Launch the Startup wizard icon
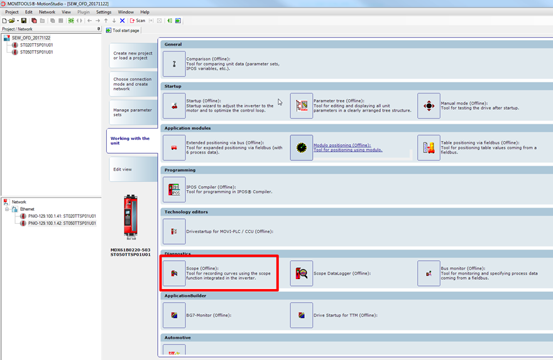The height and width of the screenshot is (360, 553). point(174,106)
